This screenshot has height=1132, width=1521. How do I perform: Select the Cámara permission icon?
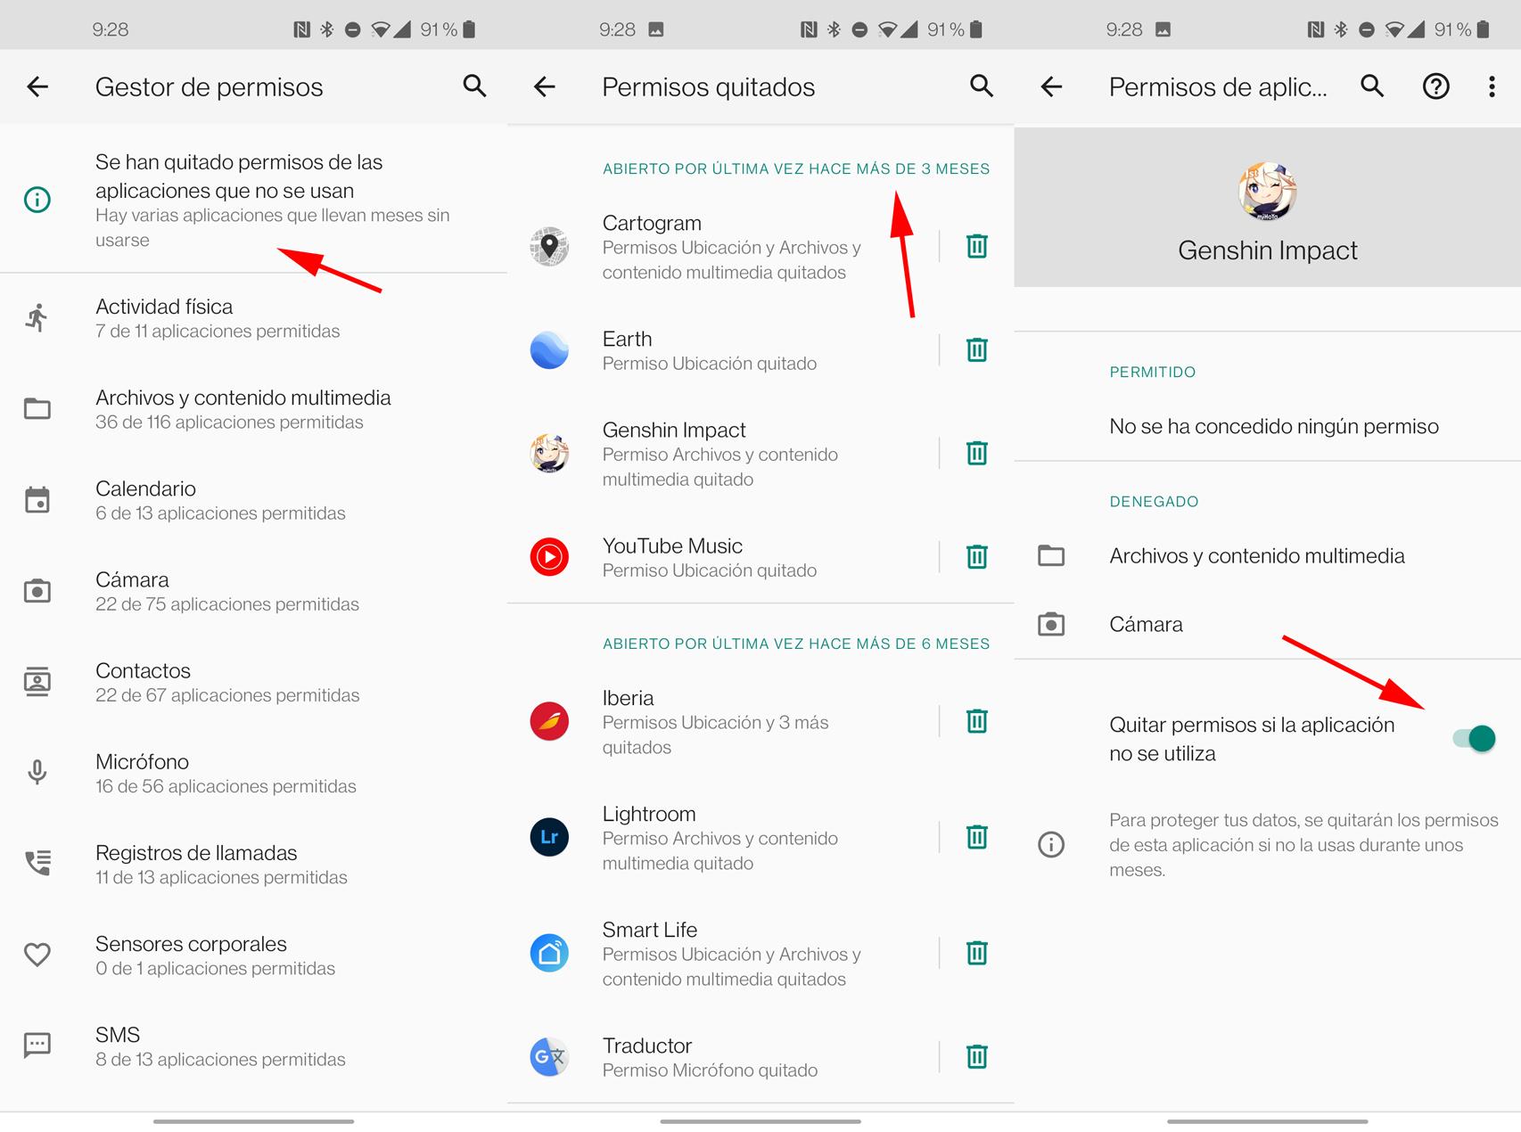tap(37, 590)
